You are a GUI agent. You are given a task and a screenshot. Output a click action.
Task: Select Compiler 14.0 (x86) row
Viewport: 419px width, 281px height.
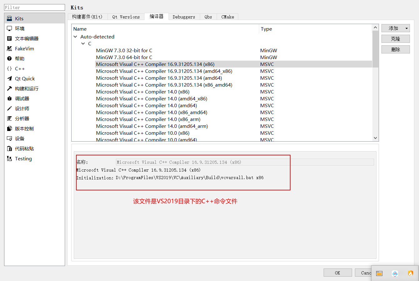(x=234, y=92)
